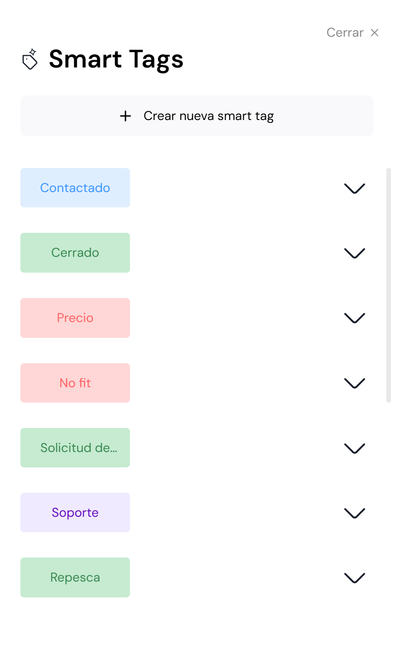
Task: Close the panel via the Cerrar link
Action: click(x=345, y=33)
